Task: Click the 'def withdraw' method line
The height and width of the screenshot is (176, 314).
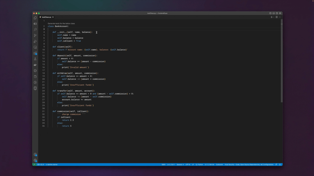Action: point(75,73)
